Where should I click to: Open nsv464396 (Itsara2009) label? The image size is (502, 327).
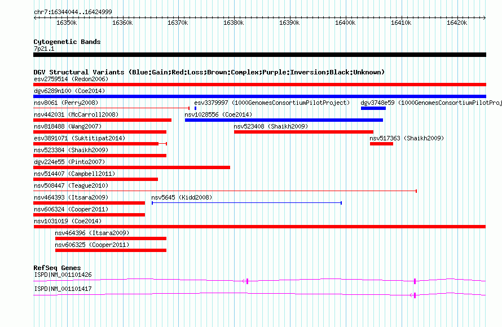92,233
